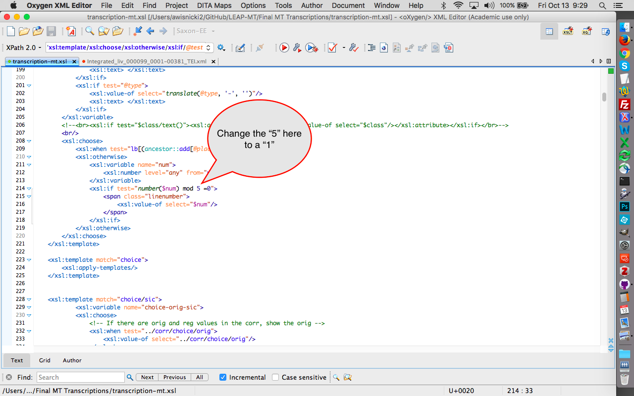Click the Find/Replace magnifier icon

pyautogui.click(x=90, y=31)
